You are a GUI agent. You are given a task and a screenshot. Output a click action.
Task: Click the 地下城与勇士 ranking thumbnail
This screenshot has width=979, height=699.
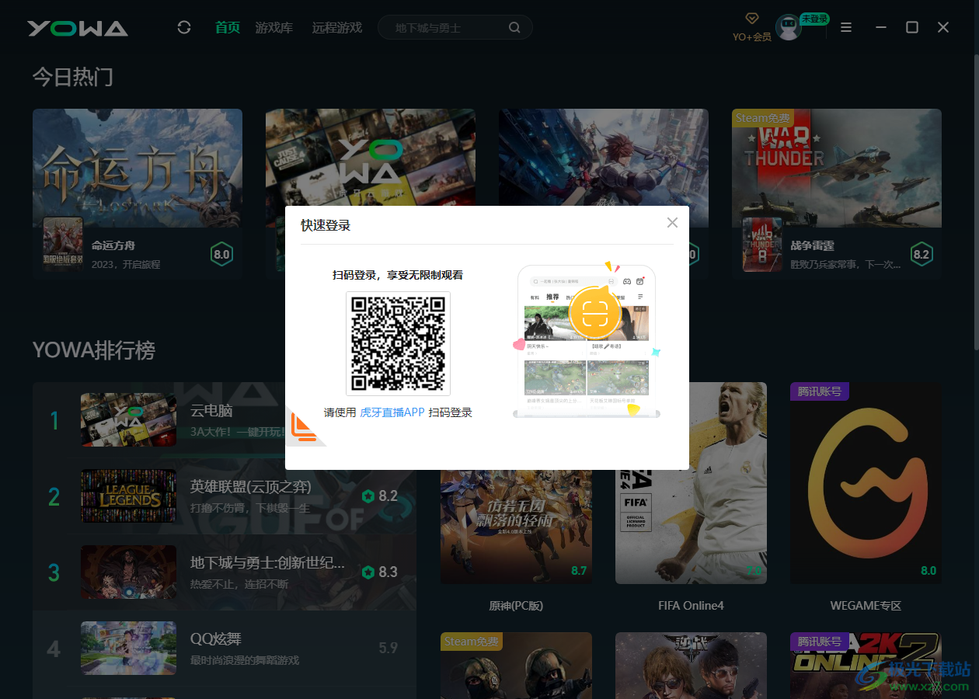pyautogui.click(x=128, y=572)
